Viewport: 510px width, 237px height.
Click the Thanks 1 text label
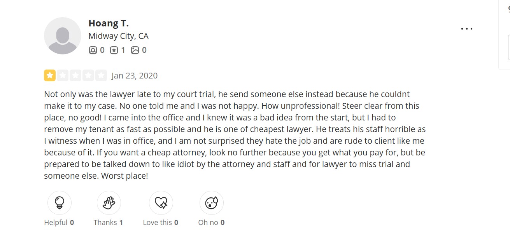108,223
